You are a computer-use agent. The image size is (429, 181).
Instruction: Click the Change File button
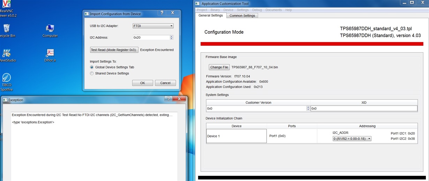[219, 67]
